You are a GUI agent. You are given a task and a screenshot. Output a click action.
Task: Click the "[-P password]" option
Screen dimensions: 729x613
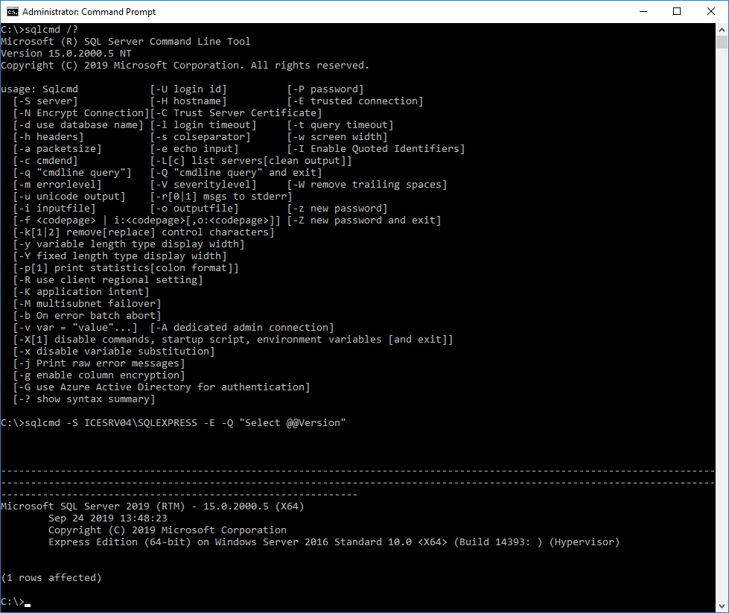coord(325,89)
